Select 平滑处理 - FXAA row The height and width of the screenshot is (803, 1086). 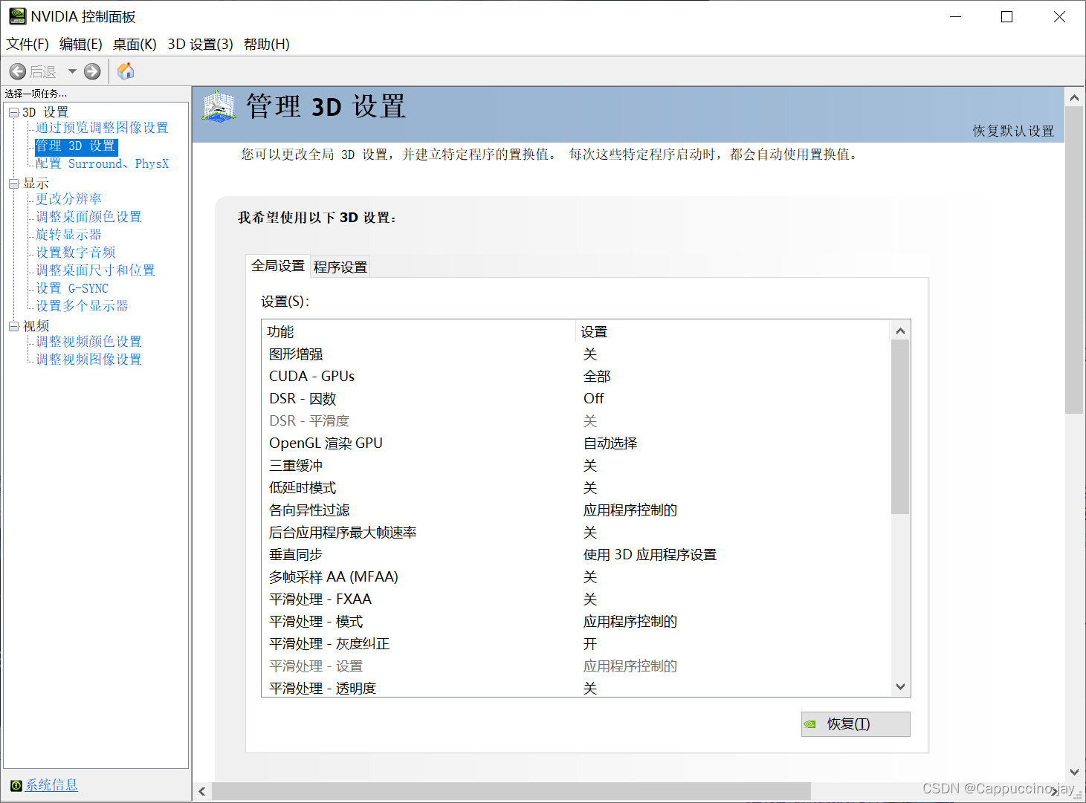click(576, 599)
